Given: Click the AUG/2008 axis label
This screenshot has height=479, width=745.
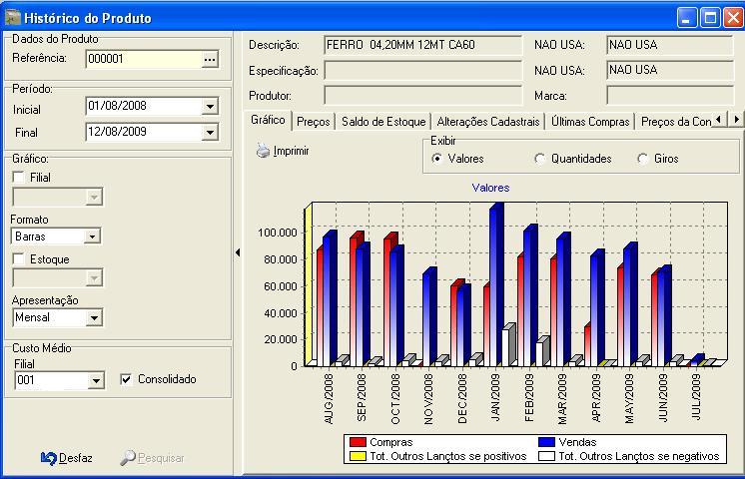Looking at the screenshot, I should point(329,399).
